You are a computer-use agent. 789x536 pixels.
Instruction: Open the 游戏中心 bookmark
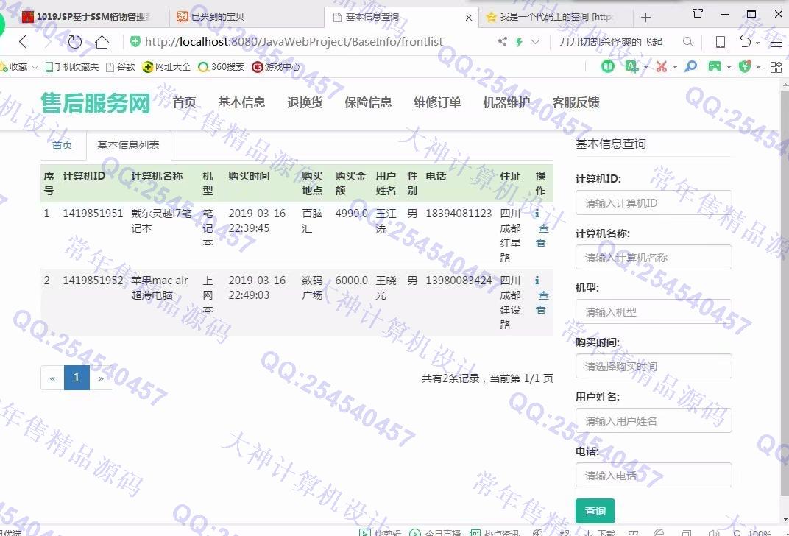pyautogui.click(x=276, y=66)
